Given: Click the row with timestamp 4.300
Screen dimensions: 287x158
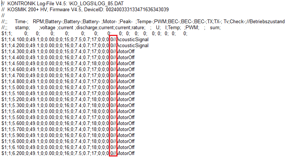Looking at the screenshot, I should (68, 52).
